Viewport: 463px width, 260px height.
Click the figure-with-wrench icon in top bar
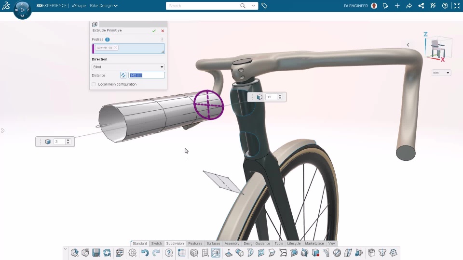coord(433,6)
